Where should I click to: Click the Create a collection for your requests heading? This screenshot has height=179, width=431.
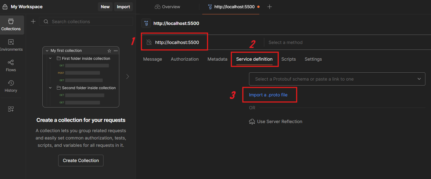(81, 120)
